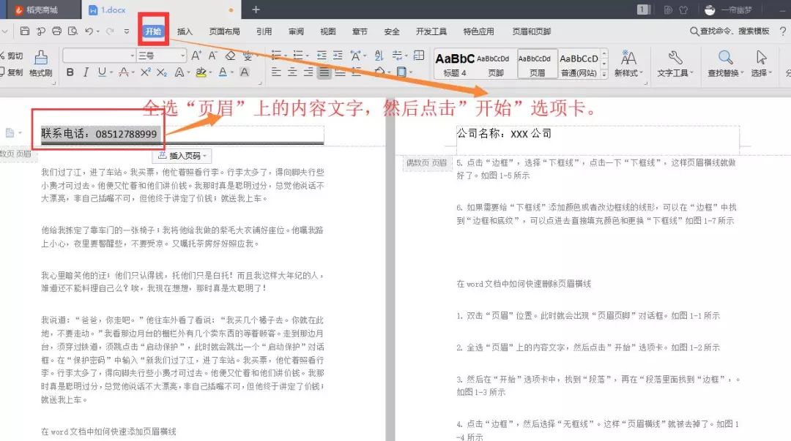The width and height of the screenshot is (791, 441).
Task: Toggle Subscript formatting
Action: click(x=161, y=72)
